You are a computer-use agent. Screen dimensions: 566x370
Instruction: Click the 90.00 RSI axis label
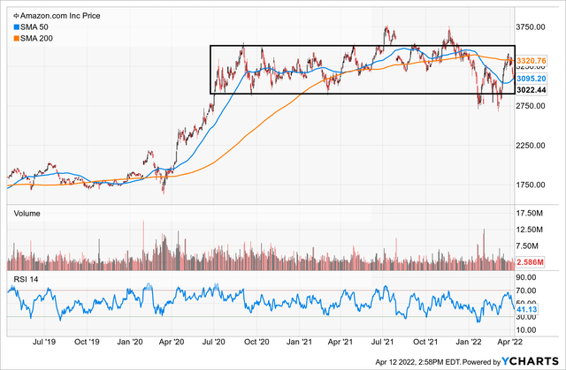pyautogui.click(x=526, y=277)
